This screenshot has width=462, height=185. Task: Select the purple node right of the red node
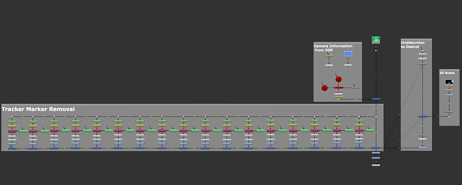[355, 88]
